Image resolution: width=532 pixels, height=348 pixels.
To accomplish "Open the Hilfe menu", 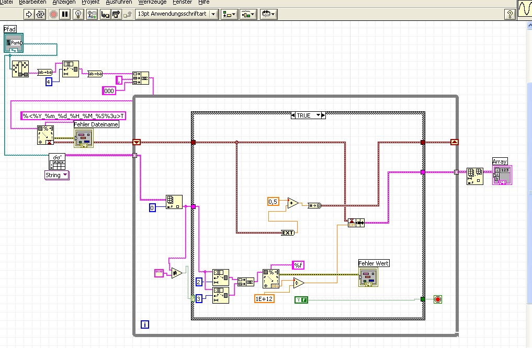I will click(204, 2).
